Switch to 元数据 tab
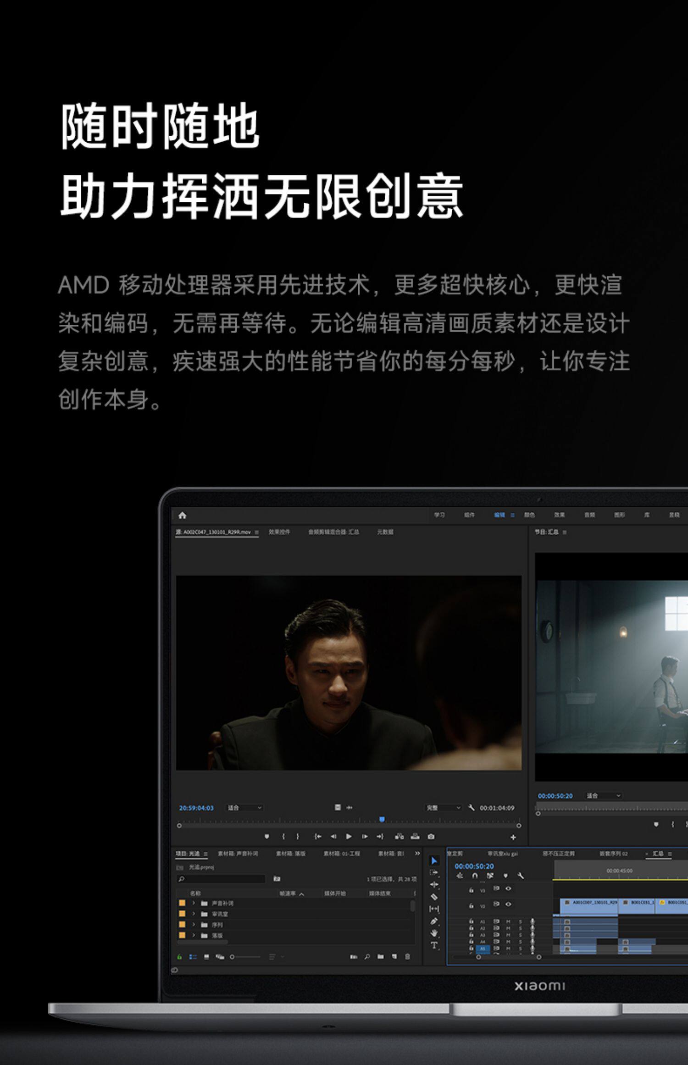Viewport: 688px width, 1065px height. [385, 532]
